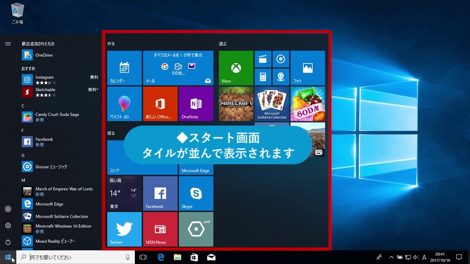Open the Microsoft Edge tile in the tile area
The height and width of the screenshot is (264, 470).
click(x=196, y=170)
